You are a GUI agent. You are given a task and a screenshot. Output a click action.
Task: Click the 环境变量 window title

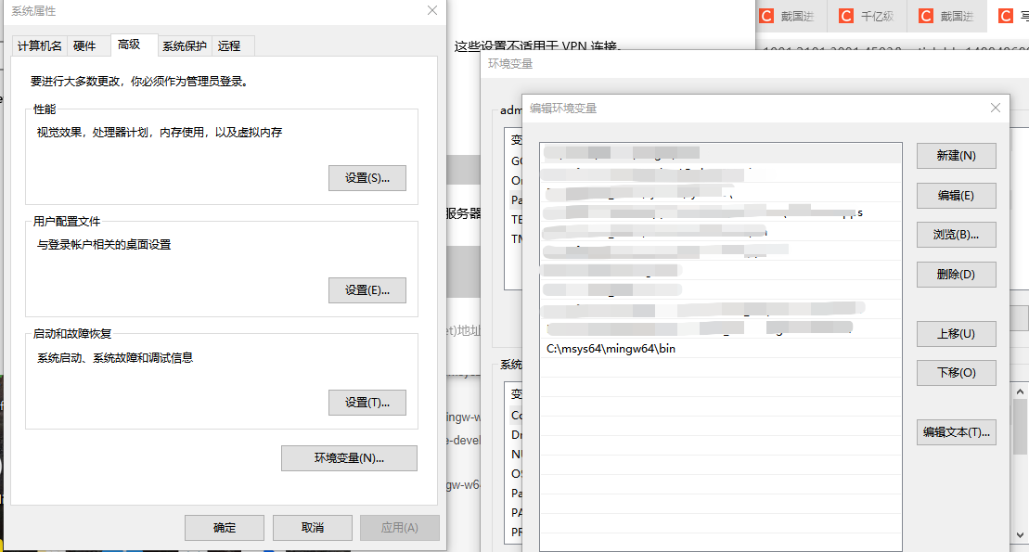(x=510, y=64)
